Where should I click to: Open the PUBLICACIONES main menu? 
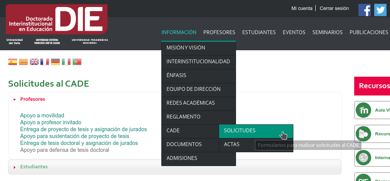pyautogui.click(x=369, y=32)
